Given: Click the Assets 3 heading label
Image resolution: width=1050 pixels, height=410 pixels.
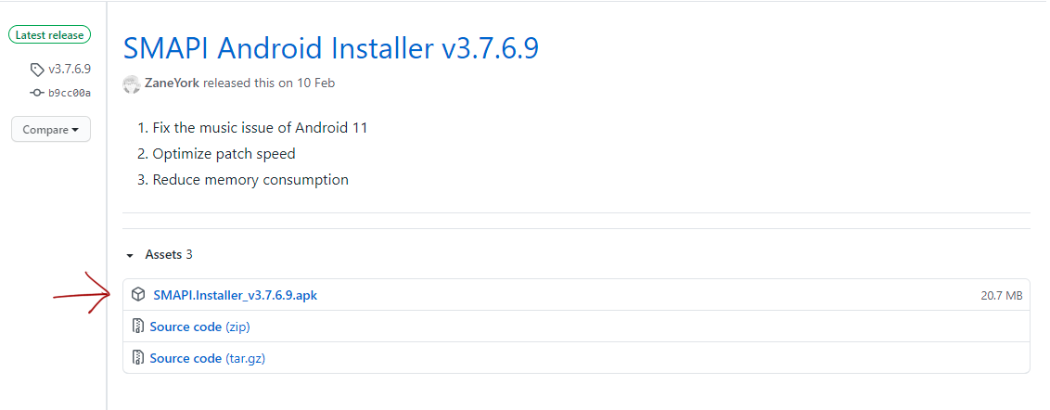Looking at the screenshot, I should pos(169,254).
